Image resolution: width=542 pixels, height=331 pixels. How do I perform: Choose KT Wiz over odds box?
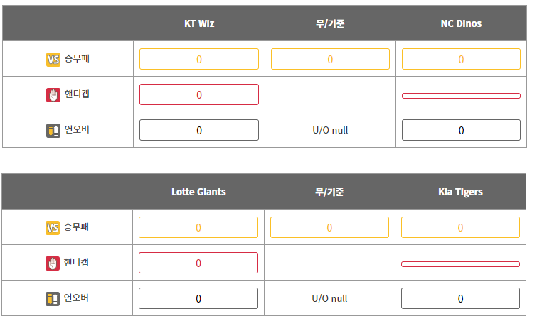[x=198, y=130]
